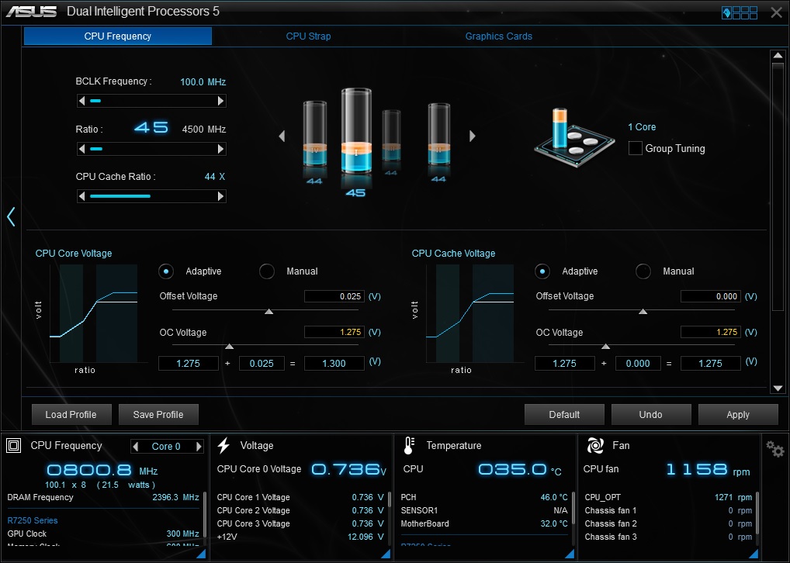Image resolution: width=790 pixels, height=563 pixels.
Task: Click CPU Cache Offset Voltage field 0.000
Action: (x=710, y=296)
